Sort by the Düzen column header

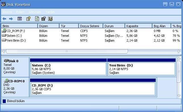(x=48, y=26)
